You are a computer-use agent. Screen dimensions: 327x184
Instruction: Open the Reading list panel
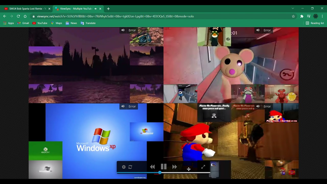[x=315, y=23]
